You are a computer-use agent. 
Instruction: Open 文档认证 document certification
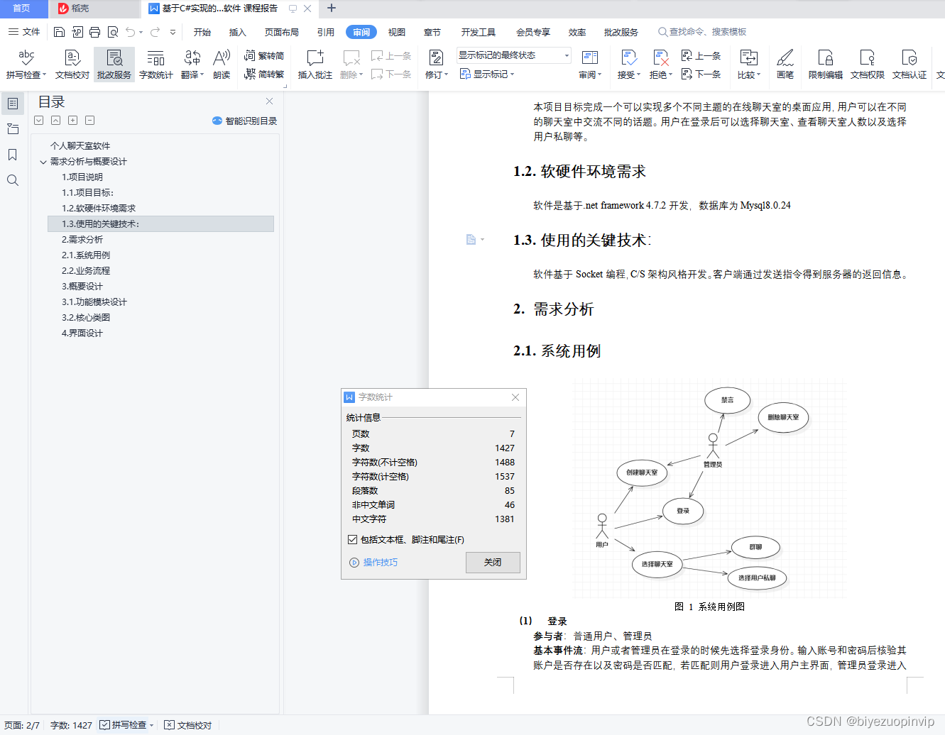click(910, 64)
